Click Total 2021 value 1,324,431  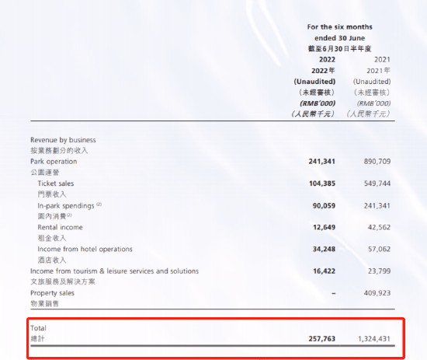pos(374,339)
